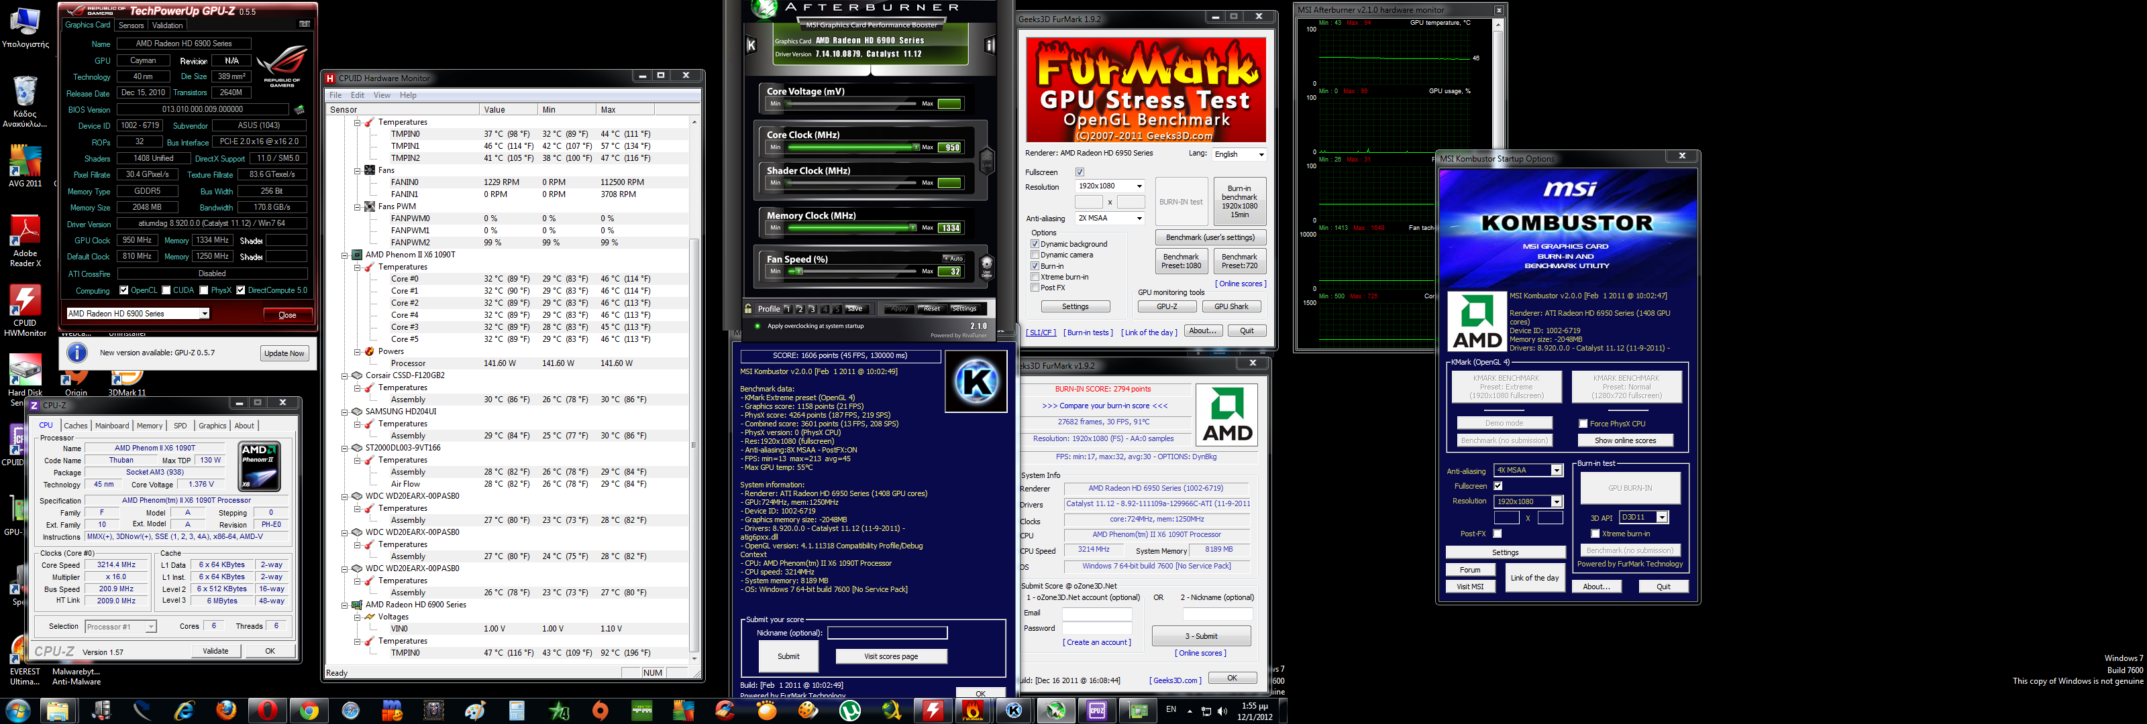
Task: Toggle GPU-Z CUDA checkbox
Action: pyautogui.click(x=166, y=290)
